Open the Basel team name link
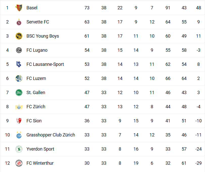The width and height of the screenshot is (205, 172). click(32, 8)
